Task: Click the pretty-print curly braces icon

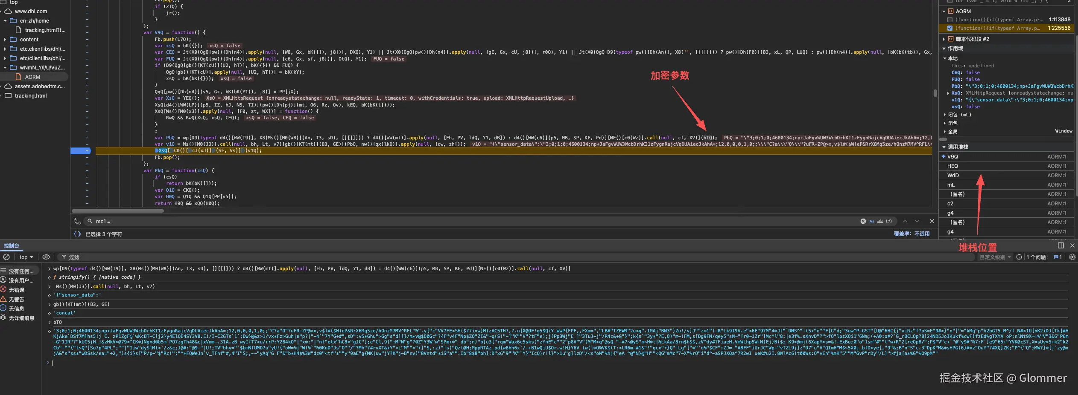Action: [77, 234]
